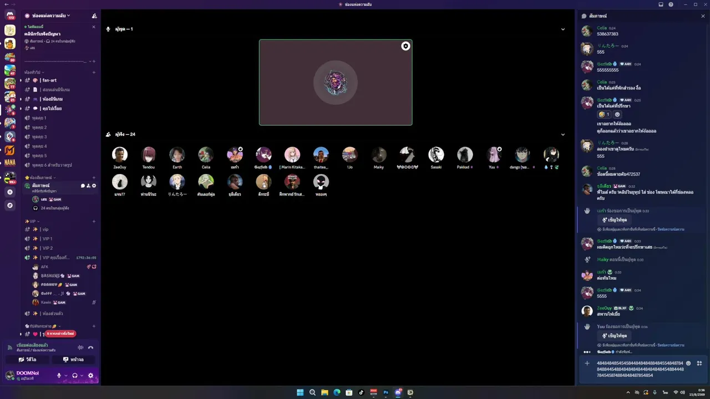Viewport: 710px width, 399px height.
Task: Open the MOBA Legends orange M server
Action: (10, 150)
